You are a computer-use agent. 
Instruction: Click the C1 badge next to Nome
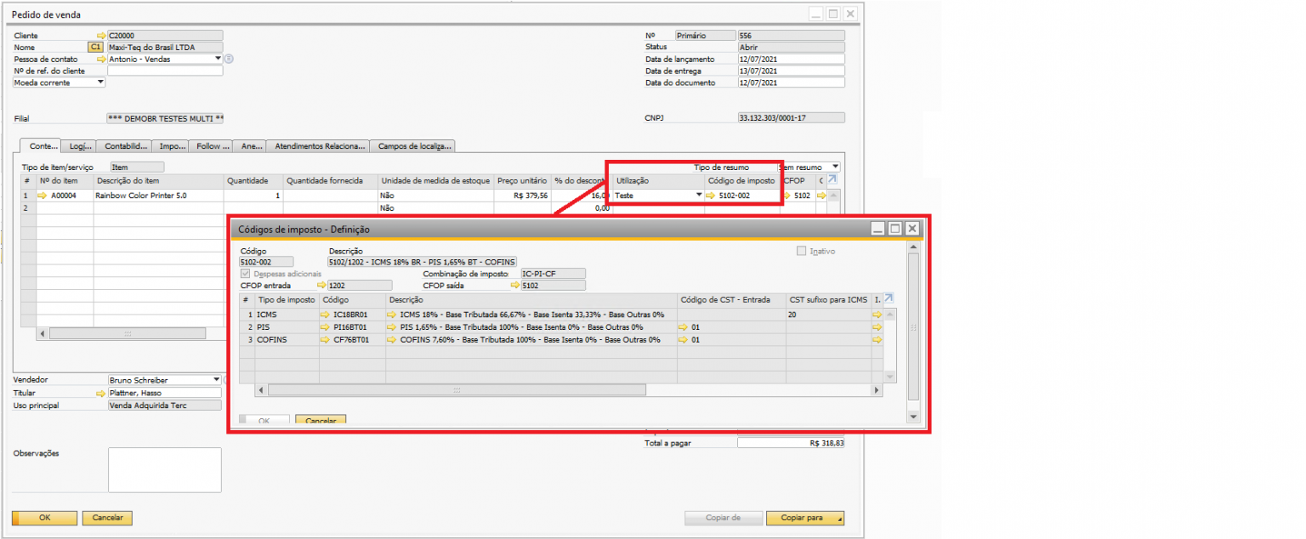95,48
